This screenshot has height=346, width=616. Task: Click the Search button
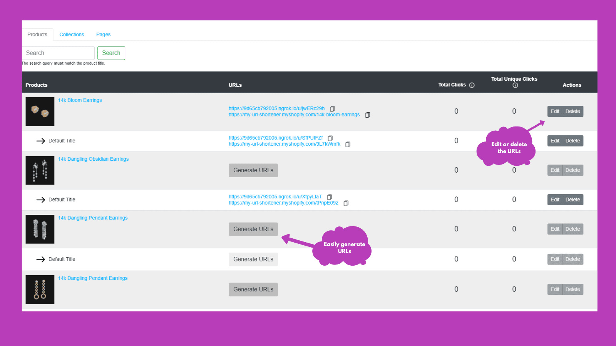click(111, 53)
